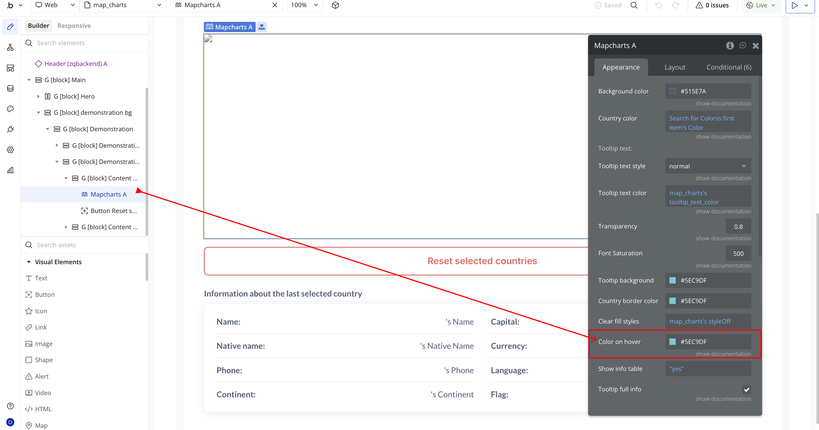Open the 100% zoom level dropdown

pyautogui.click(x=304, y=5)
